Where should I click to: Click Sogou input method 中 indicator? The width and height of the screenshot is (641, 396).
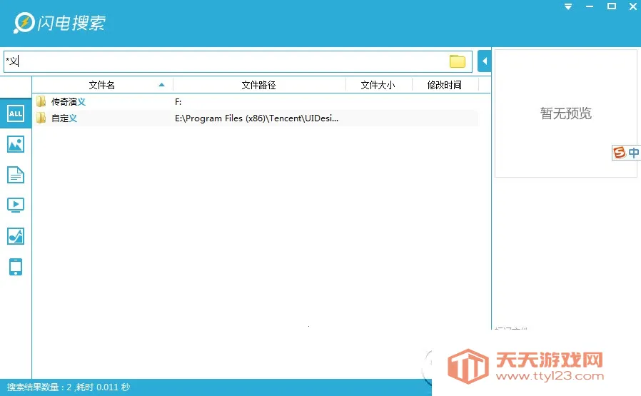(634, 153)
